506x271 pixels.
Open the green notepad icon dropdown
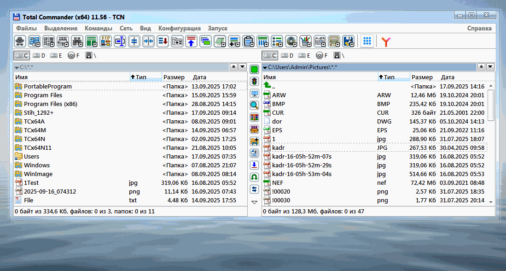(223, 45)
